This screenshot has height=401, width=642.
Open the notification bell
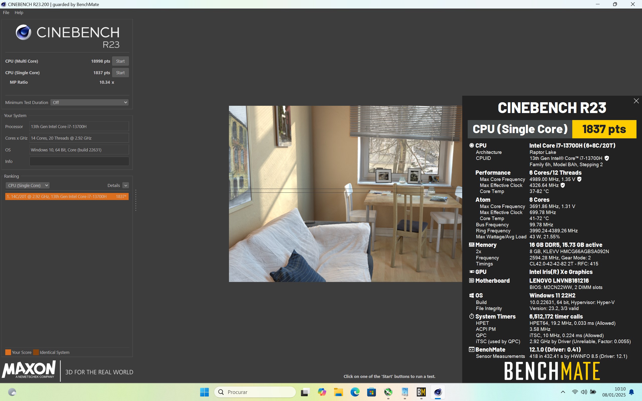(632, 392)
